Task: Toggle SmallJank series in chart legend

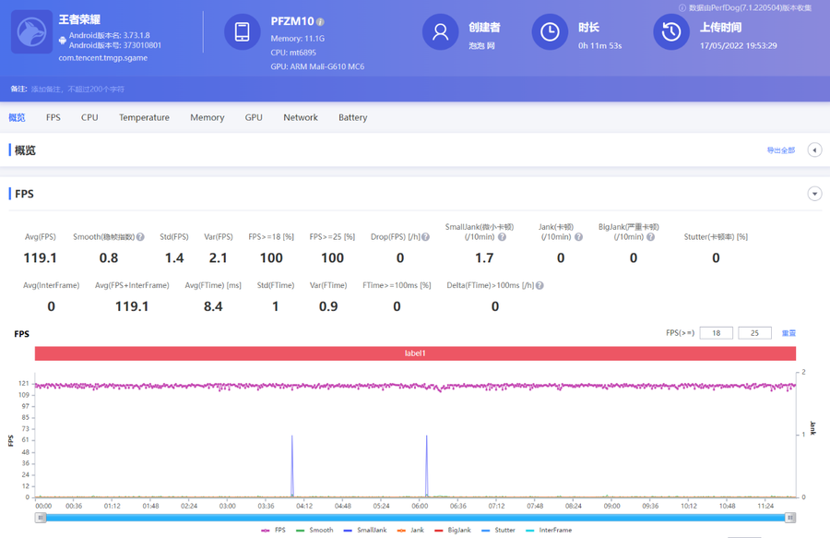Action: 362,531
